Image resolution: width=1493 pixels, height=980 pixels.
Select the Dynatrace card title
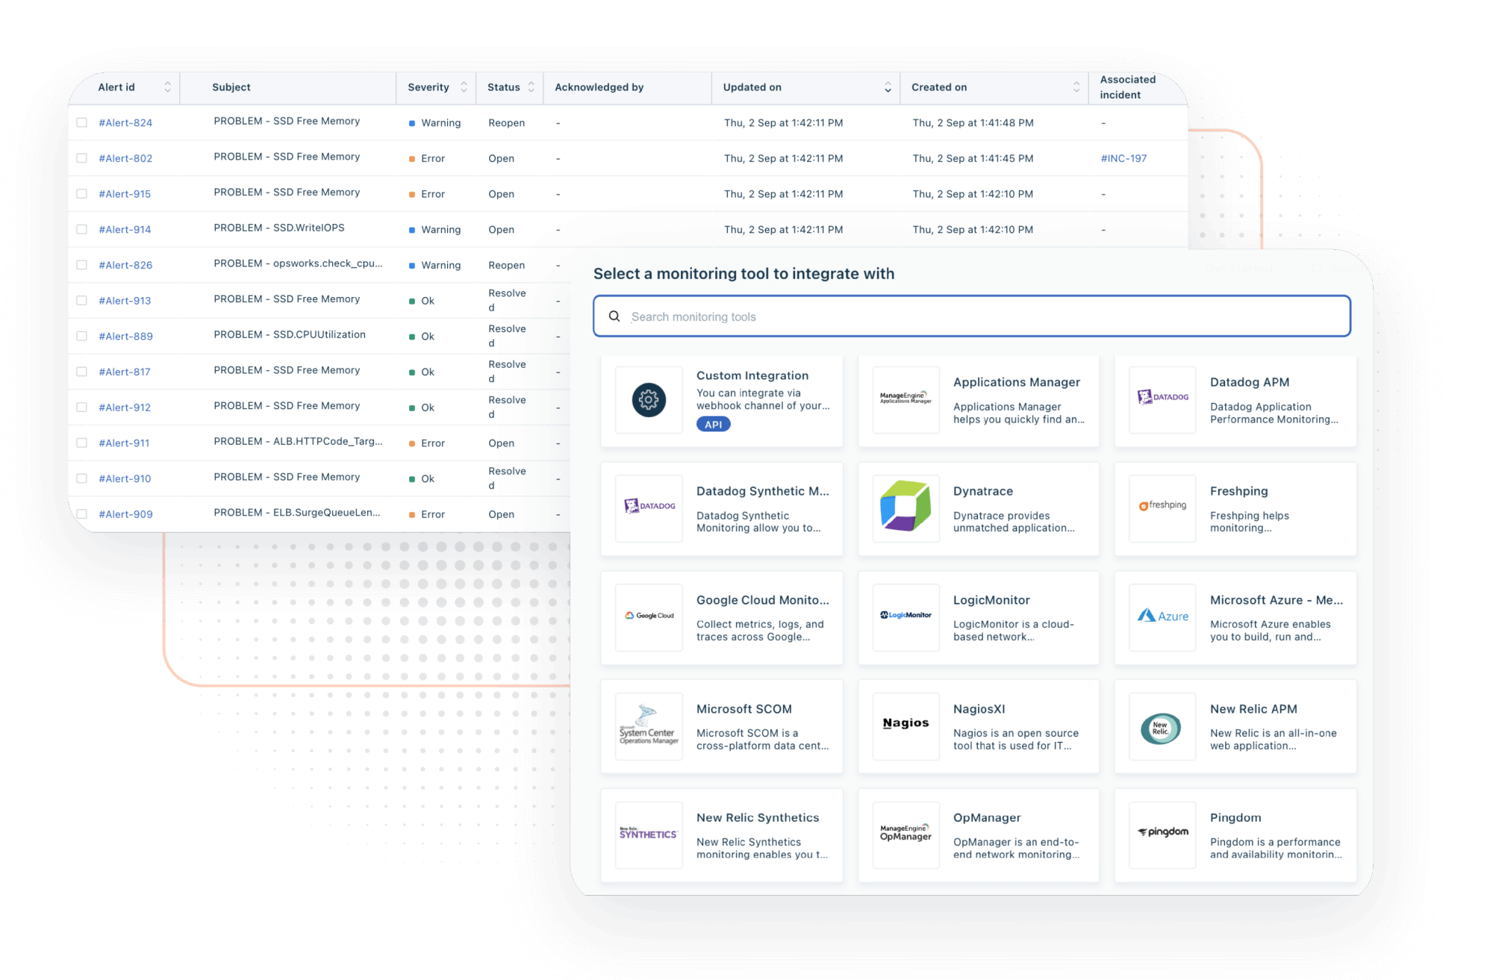[983, 491]
